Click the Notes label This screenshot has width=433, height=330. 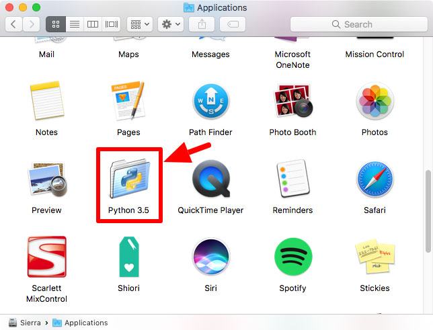(x=46, y=132)
